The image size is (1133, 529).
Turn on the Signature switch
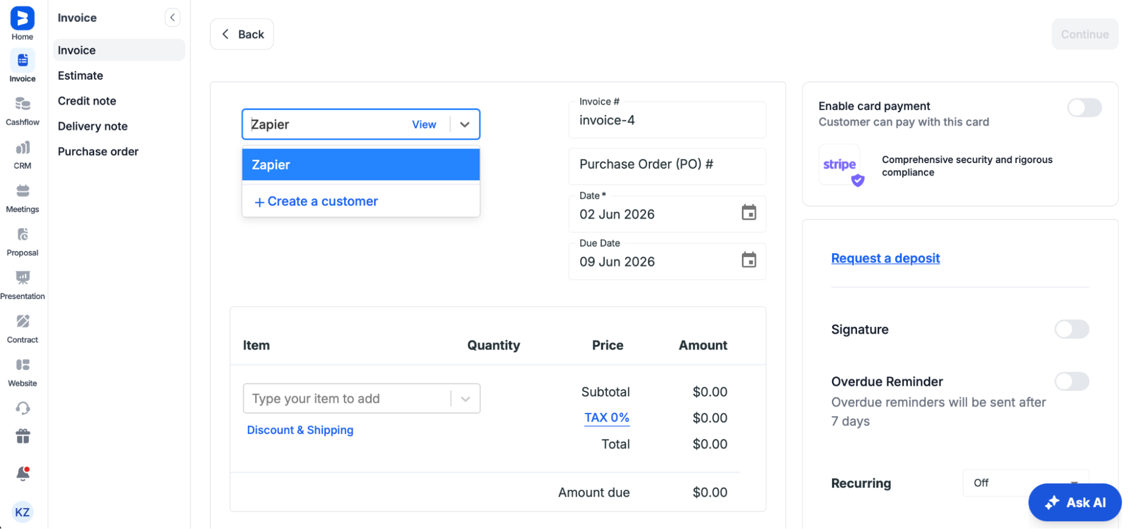click(x=1071, y=329)
